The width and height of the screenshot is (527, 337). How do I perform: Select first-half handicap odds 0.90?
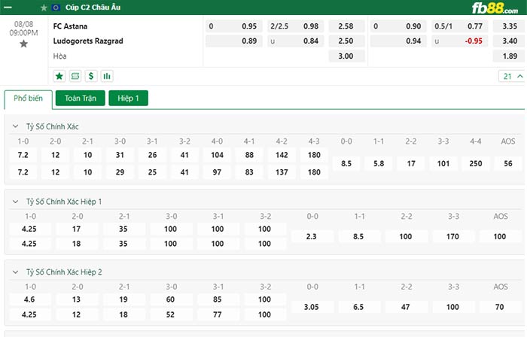(x=398, y=26)
